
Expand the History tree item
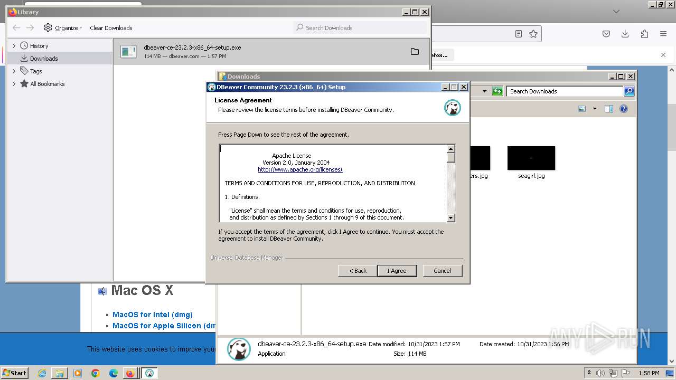click(14, 46)
